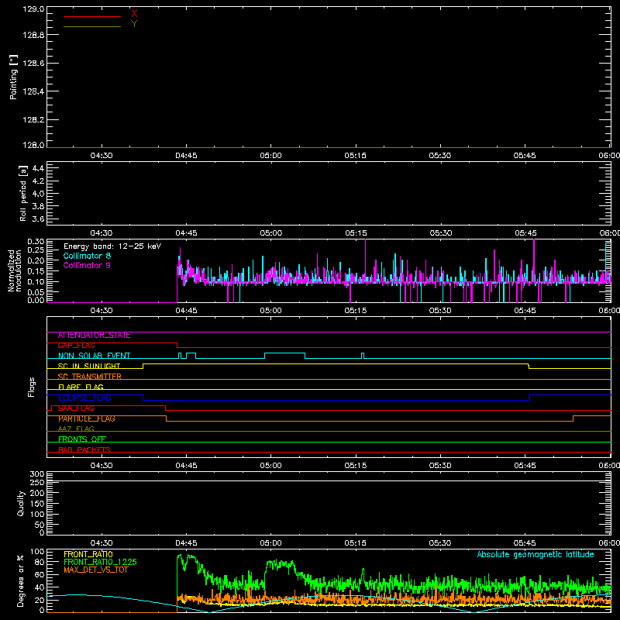Click the ATTENUATOR_STATE flag label
The image size is (620, 620).
point(94,336)
